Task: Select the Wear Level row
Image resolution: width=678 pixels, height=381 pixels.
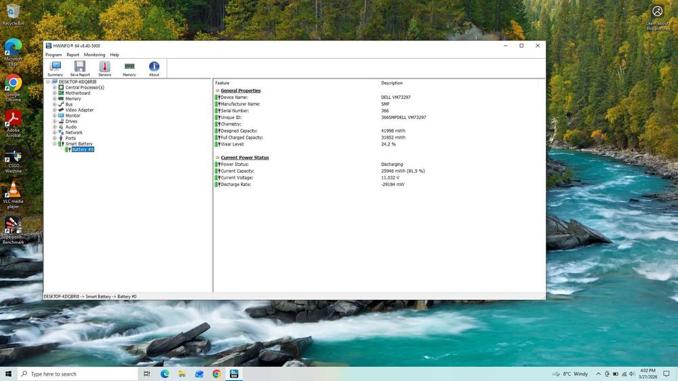Action: [376, 144]
